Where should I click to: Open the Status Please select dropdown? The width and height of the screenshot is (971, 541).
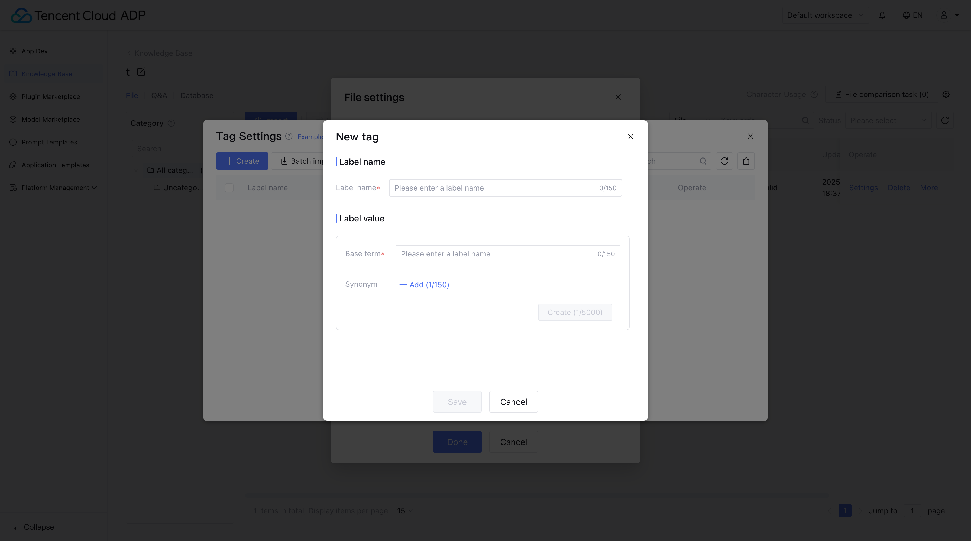coord(888,120)
